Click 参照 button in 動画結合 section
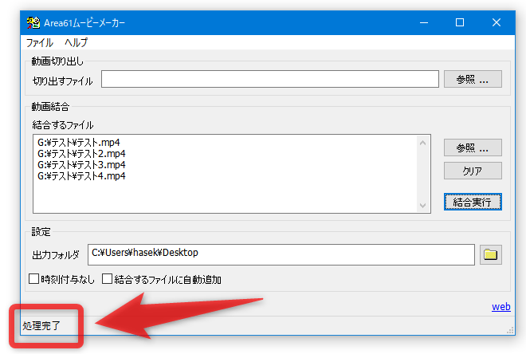 click(473, 147)
